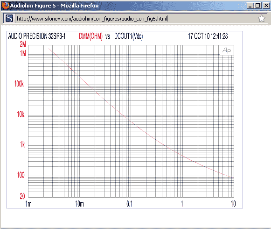This screenshot has height=229, width=271.
Task: Click the '0.1' x-axis label
Action: pyautogui.click(x=129, y=204)
